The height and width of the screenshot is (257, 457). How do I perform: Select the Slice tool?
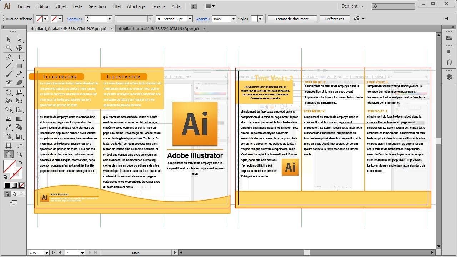pyautogui.click(x=19, y=145)
